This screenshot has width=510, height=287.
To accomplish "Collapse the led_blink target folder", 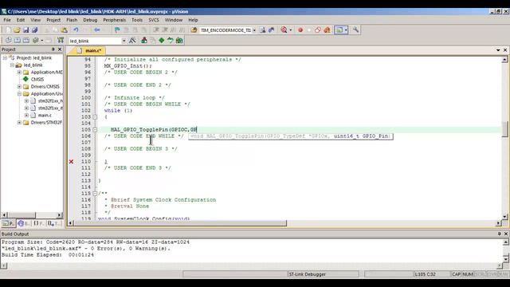I will tap(12, 65).
